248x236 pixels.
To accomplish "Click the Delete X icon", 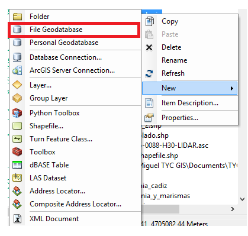I will click(x=149, y=47).
